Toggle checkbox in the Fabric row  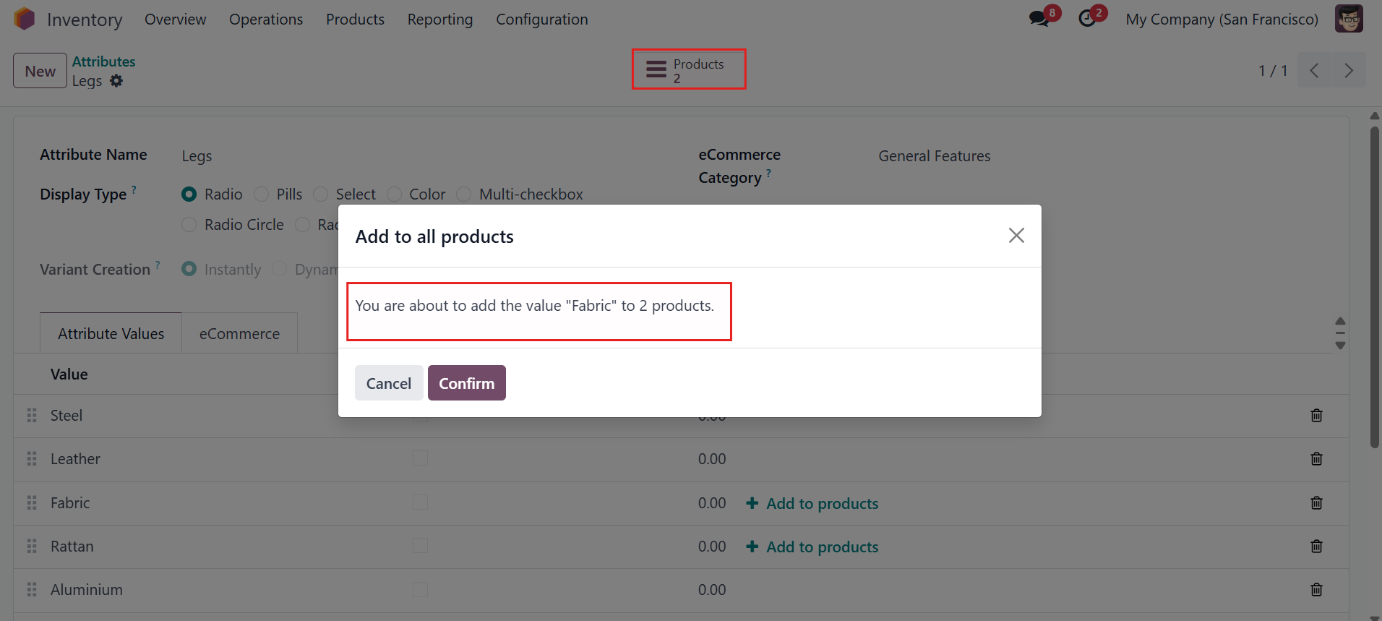(420, 502)
